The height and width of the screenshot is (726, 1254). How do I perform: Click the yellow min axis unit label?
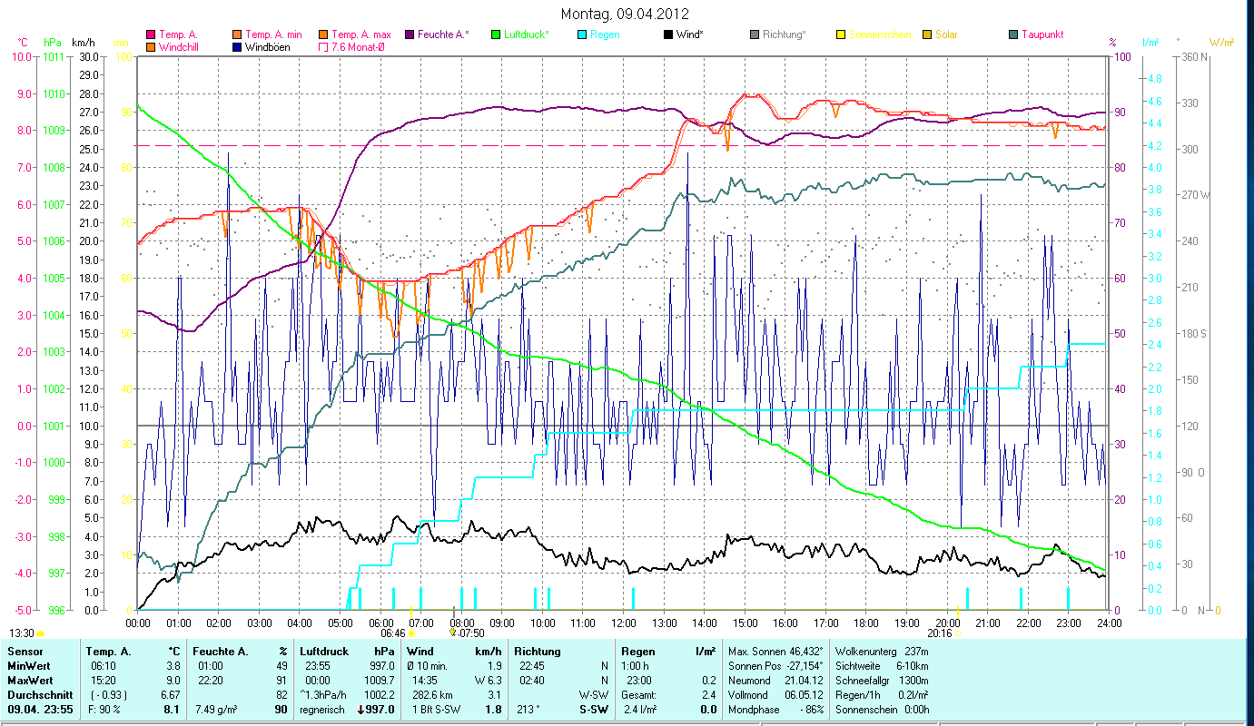(x=121, y=43)
